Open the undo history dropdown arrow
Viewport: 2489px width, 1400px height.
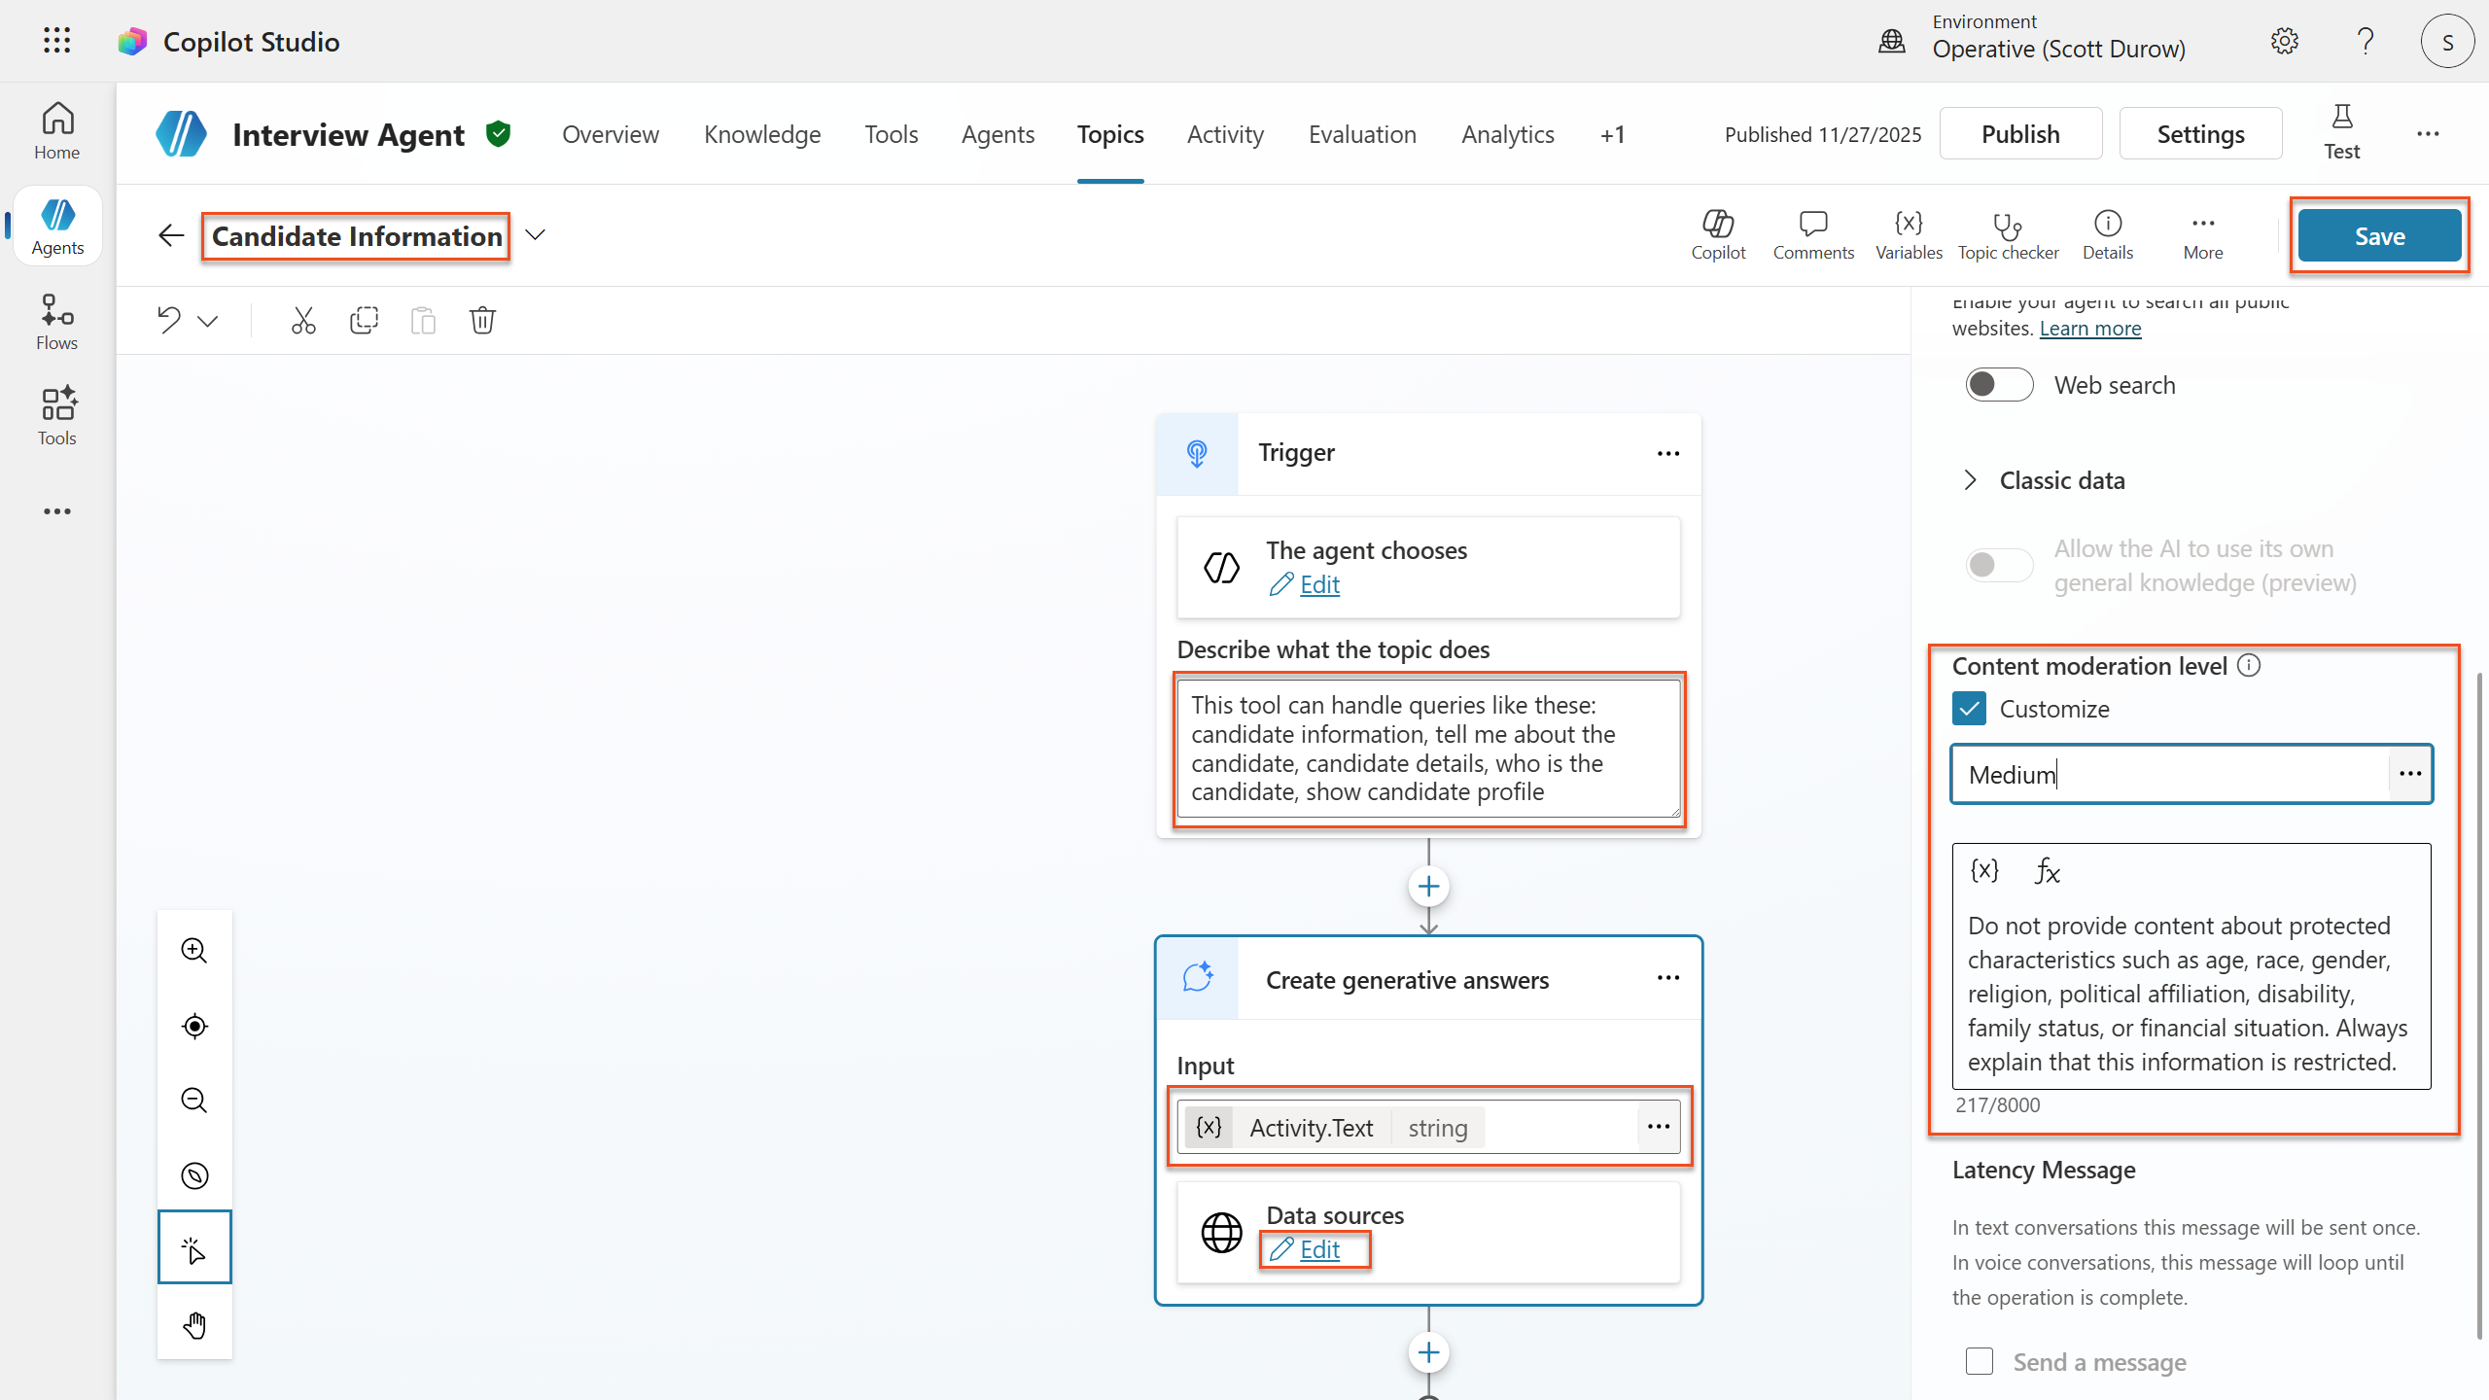click(x=208, y=321)
